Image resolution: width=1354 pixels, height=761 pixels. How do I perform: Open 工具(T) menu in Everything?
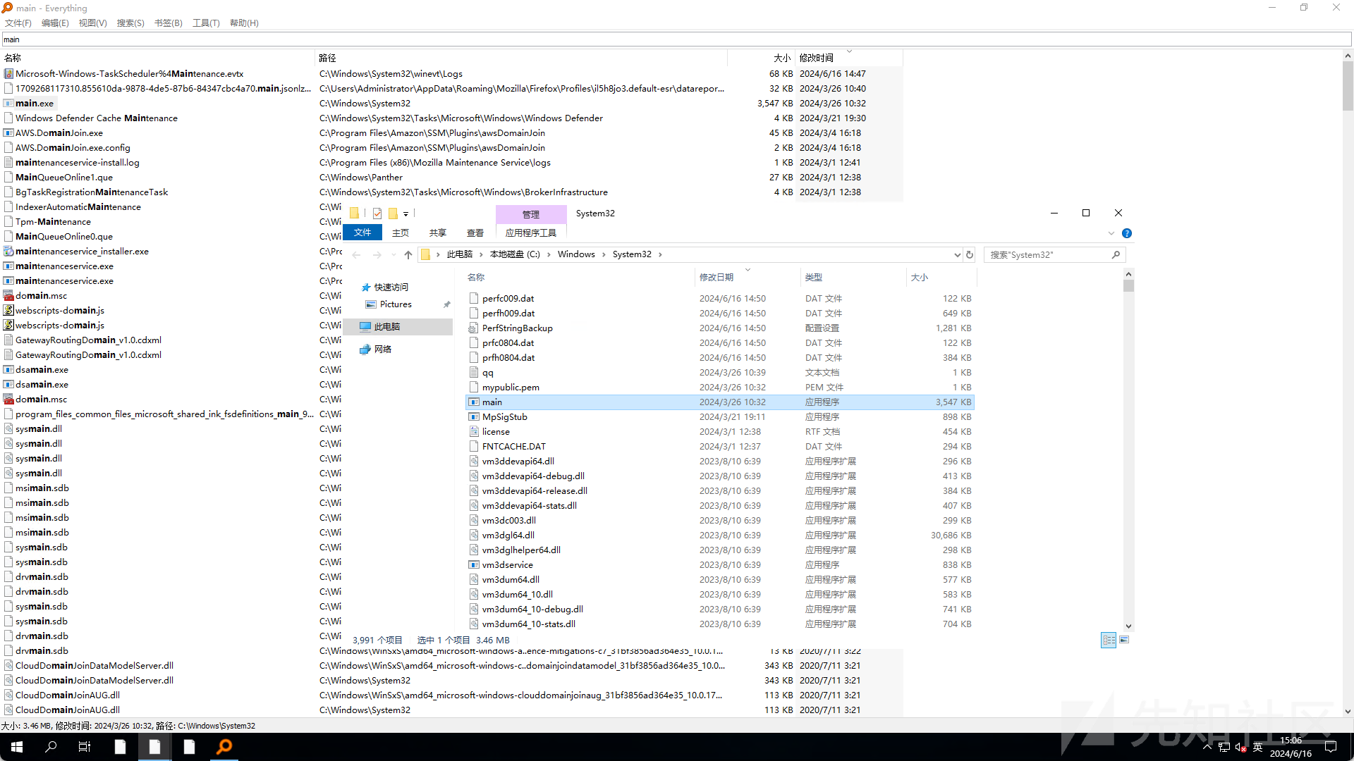(x=206, y=23)
